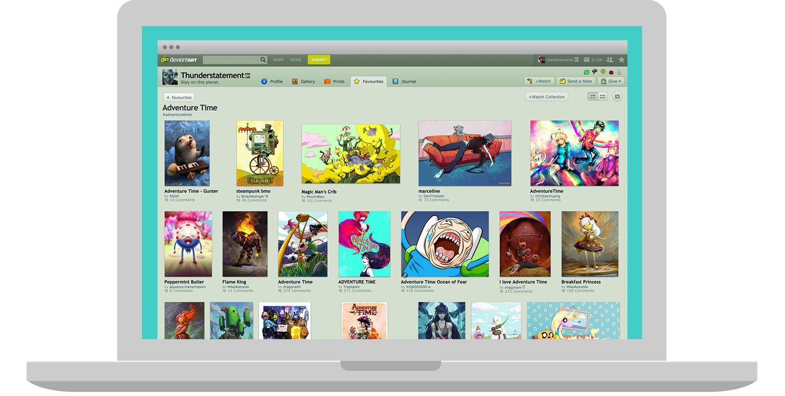Expand the Give dropdown
Viewport: 785px width, 396px height.
[x=611, y=81]
